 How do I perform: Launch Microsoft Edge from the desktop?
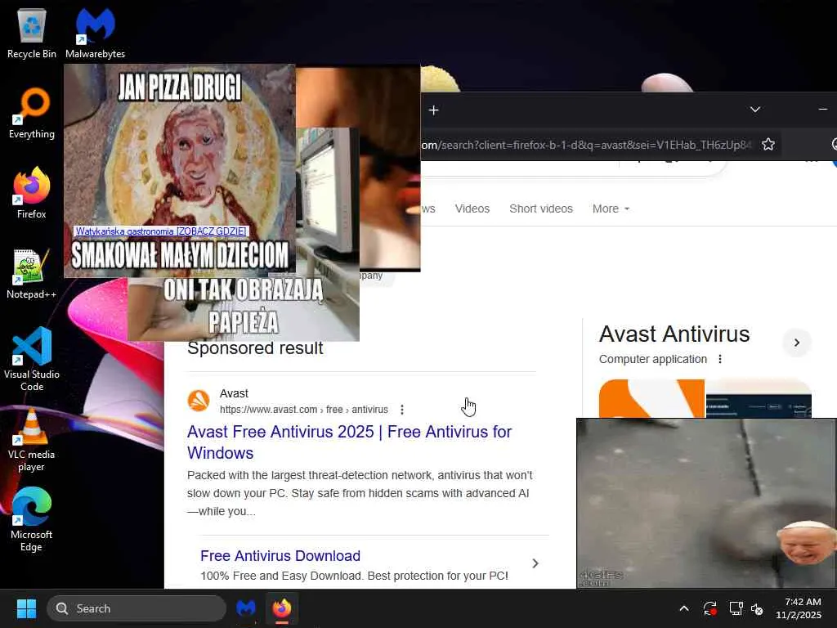click(32, 520)
